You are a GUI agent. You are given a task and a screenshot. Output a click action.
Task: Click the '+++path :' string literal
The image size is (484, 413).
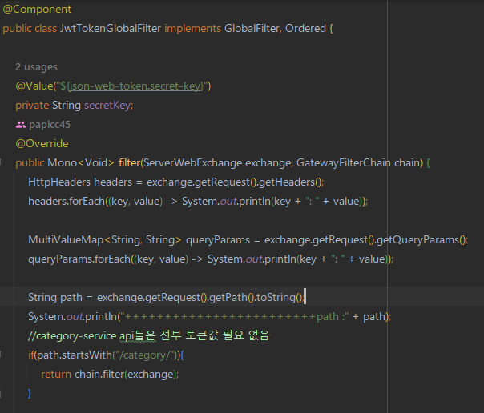click(235, 316)
